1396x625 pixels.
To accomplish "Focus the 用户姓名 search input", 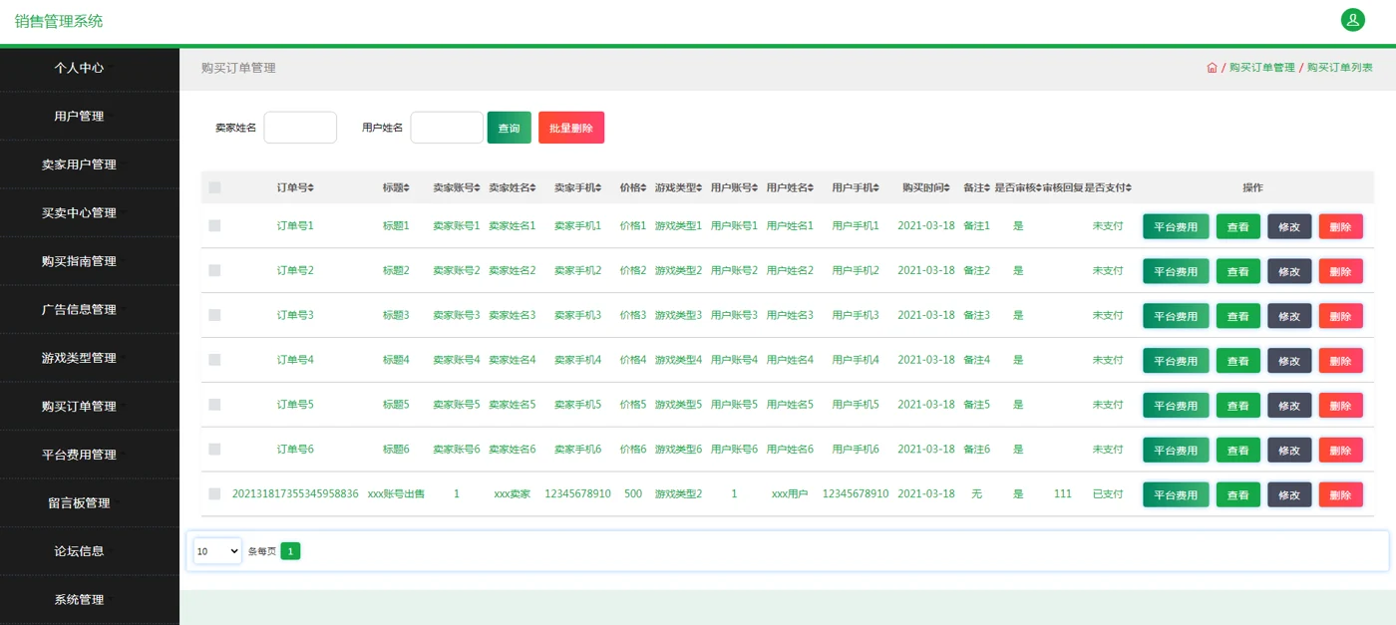I will pos(447,128).
